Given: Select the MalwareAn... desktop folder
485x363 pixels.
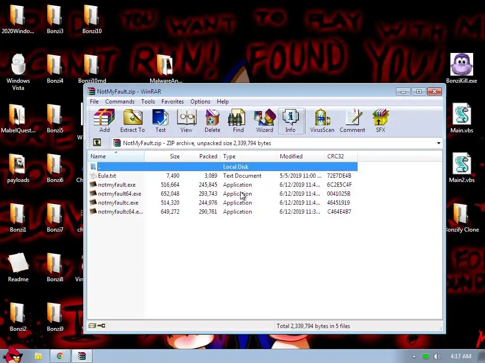Looking at the screenshot, I should coord(166,69).
